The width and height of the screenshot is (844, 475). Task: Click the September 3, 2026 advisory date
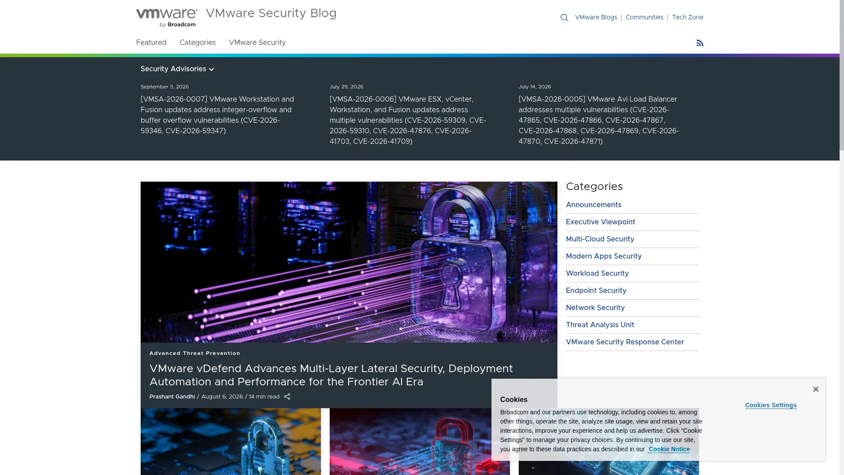point(165,87)
